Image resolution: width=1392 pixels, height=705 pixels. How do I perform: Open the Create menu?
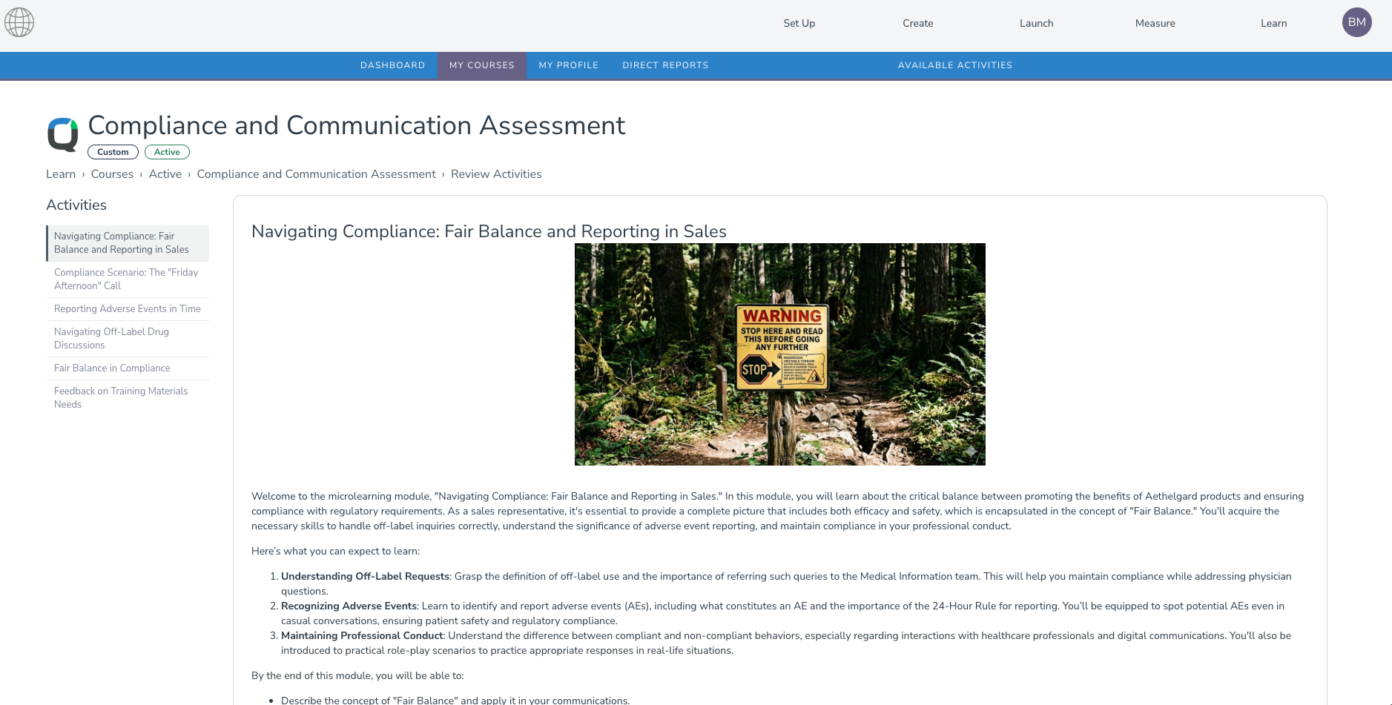[x=917, y=23]
